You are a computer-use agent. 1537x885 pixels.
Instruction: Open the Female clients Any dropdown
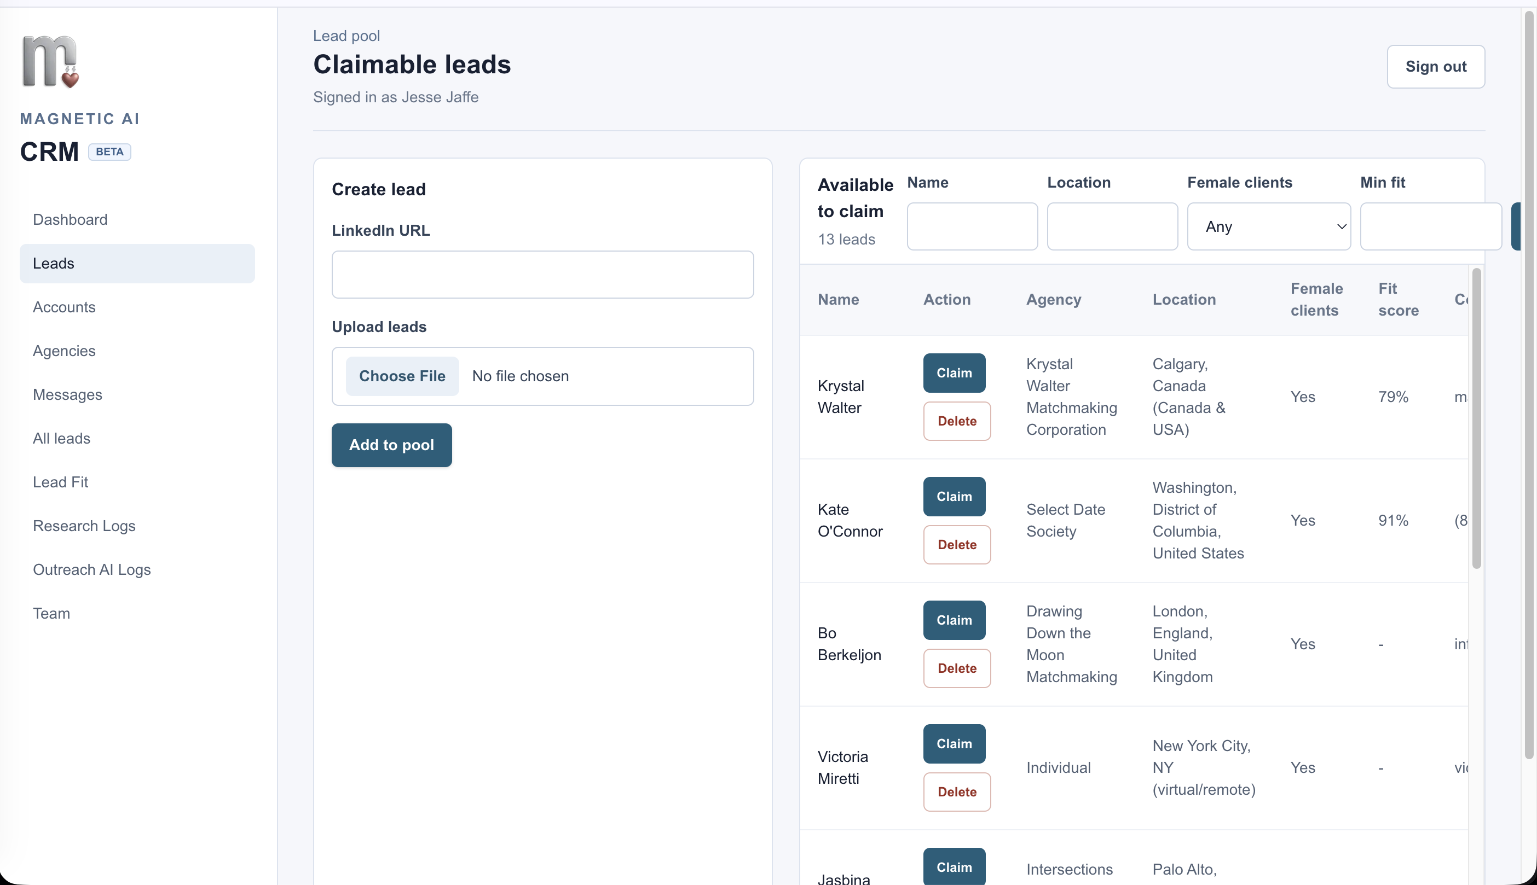click(1269, 226)
